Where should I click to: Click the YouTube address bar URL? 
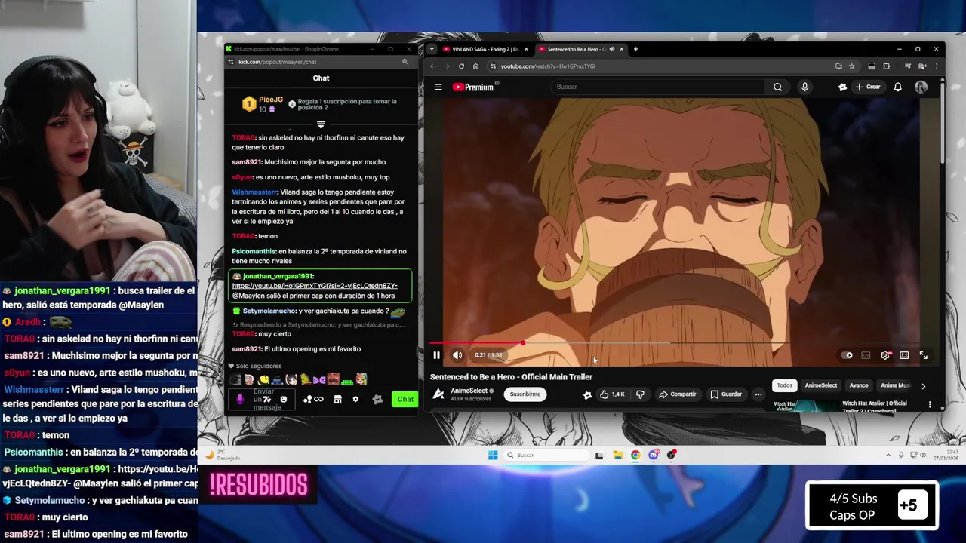coord(548,66)
